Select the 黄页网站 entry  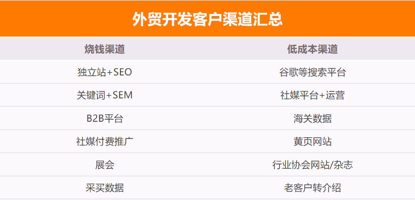coord(312,141)
